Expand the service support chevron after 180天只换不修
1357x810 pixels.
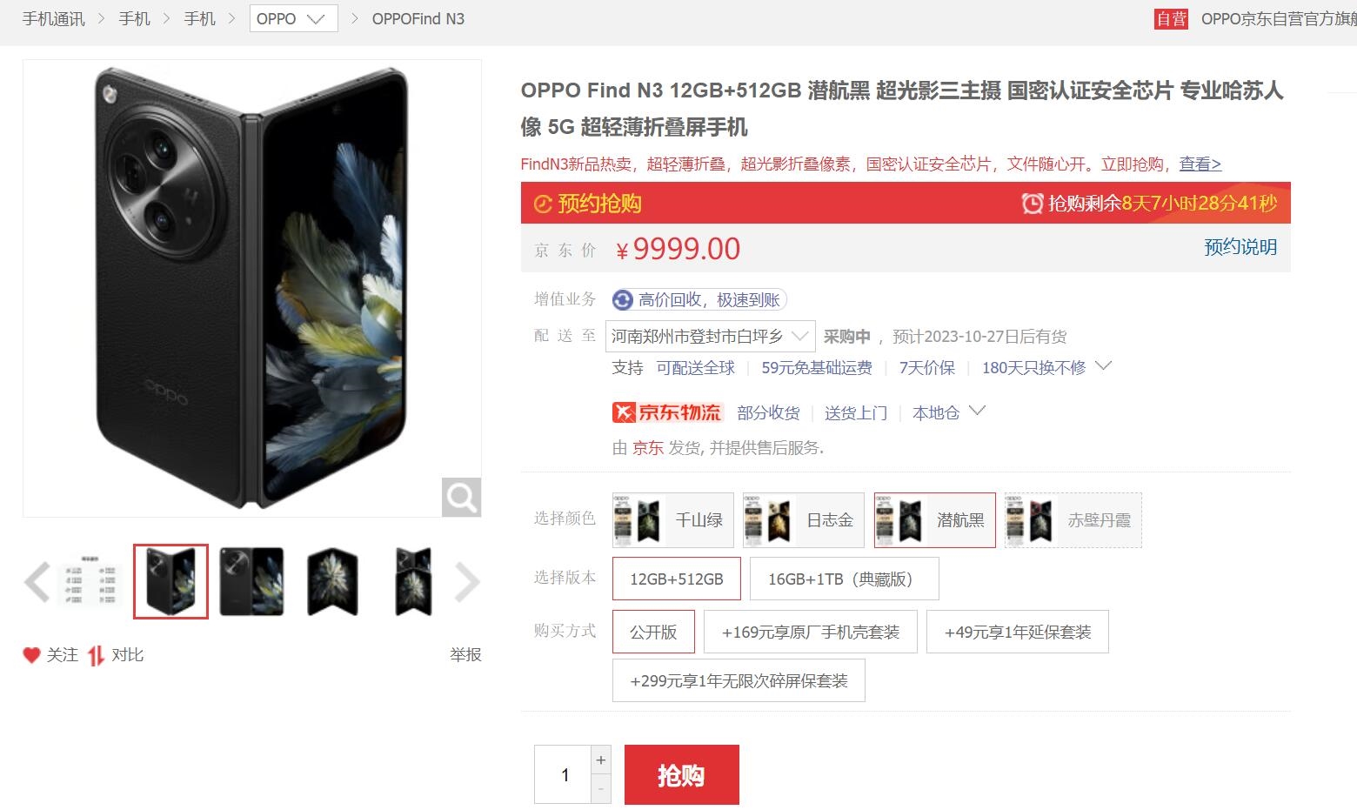[x=1103, y=366]
